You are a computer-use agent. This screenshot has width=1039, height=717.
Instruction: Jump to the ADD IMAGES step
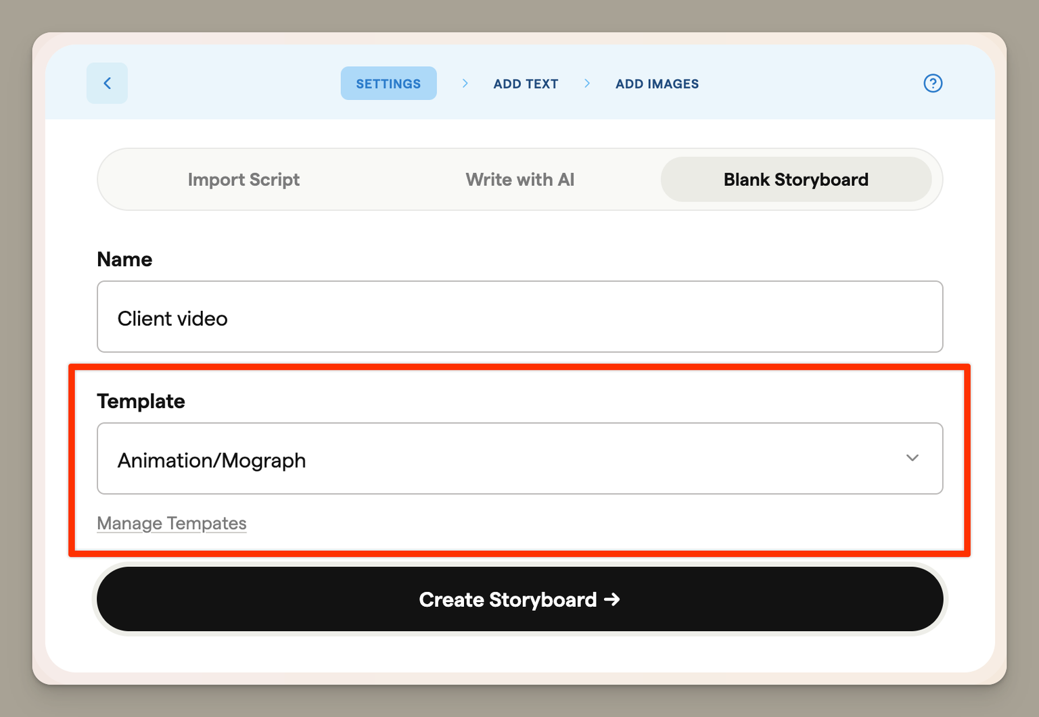pyautogui.click(x=657, y=84)
